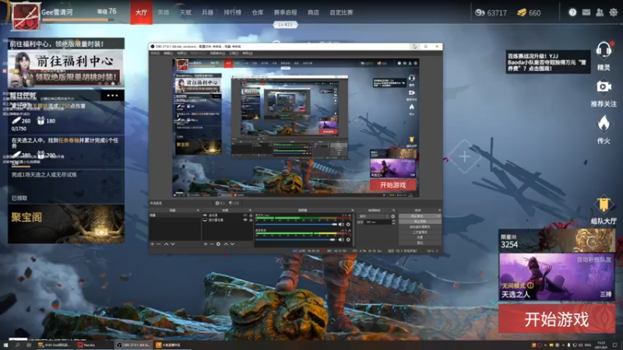Expand daily missions three-dots menu

pos(112,95)
